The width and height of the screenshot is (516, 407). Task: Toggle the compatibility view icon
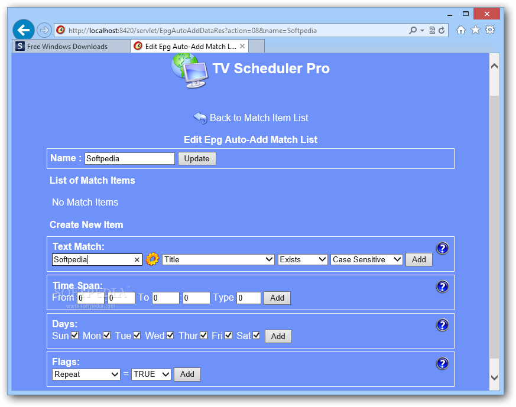click(x=432, y=30)
